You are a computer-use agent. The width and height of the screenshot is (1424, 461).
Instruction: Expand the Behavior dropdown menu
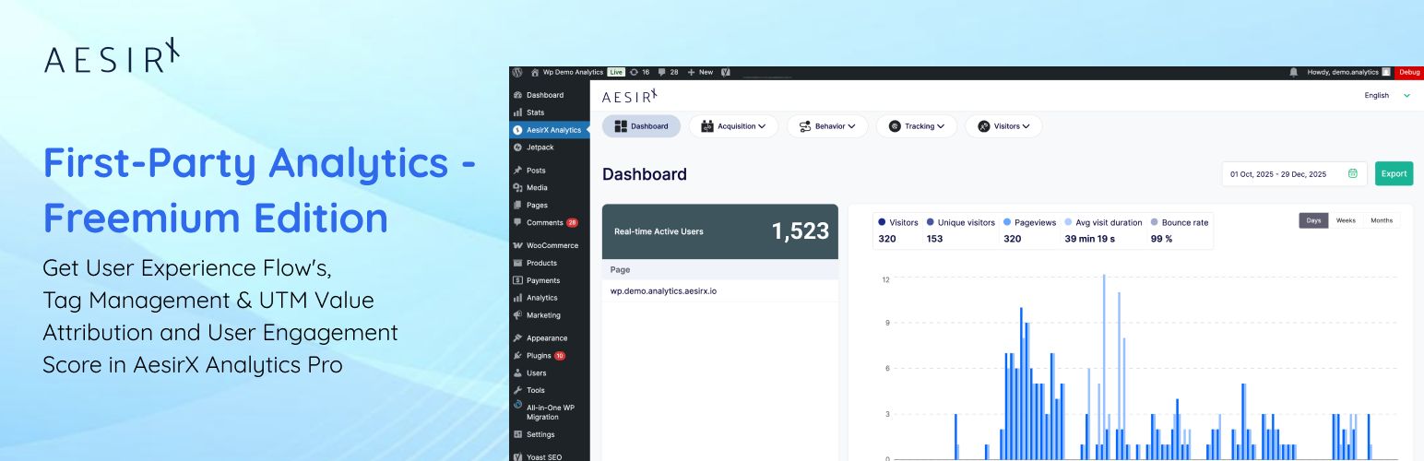tap(827, 126)
